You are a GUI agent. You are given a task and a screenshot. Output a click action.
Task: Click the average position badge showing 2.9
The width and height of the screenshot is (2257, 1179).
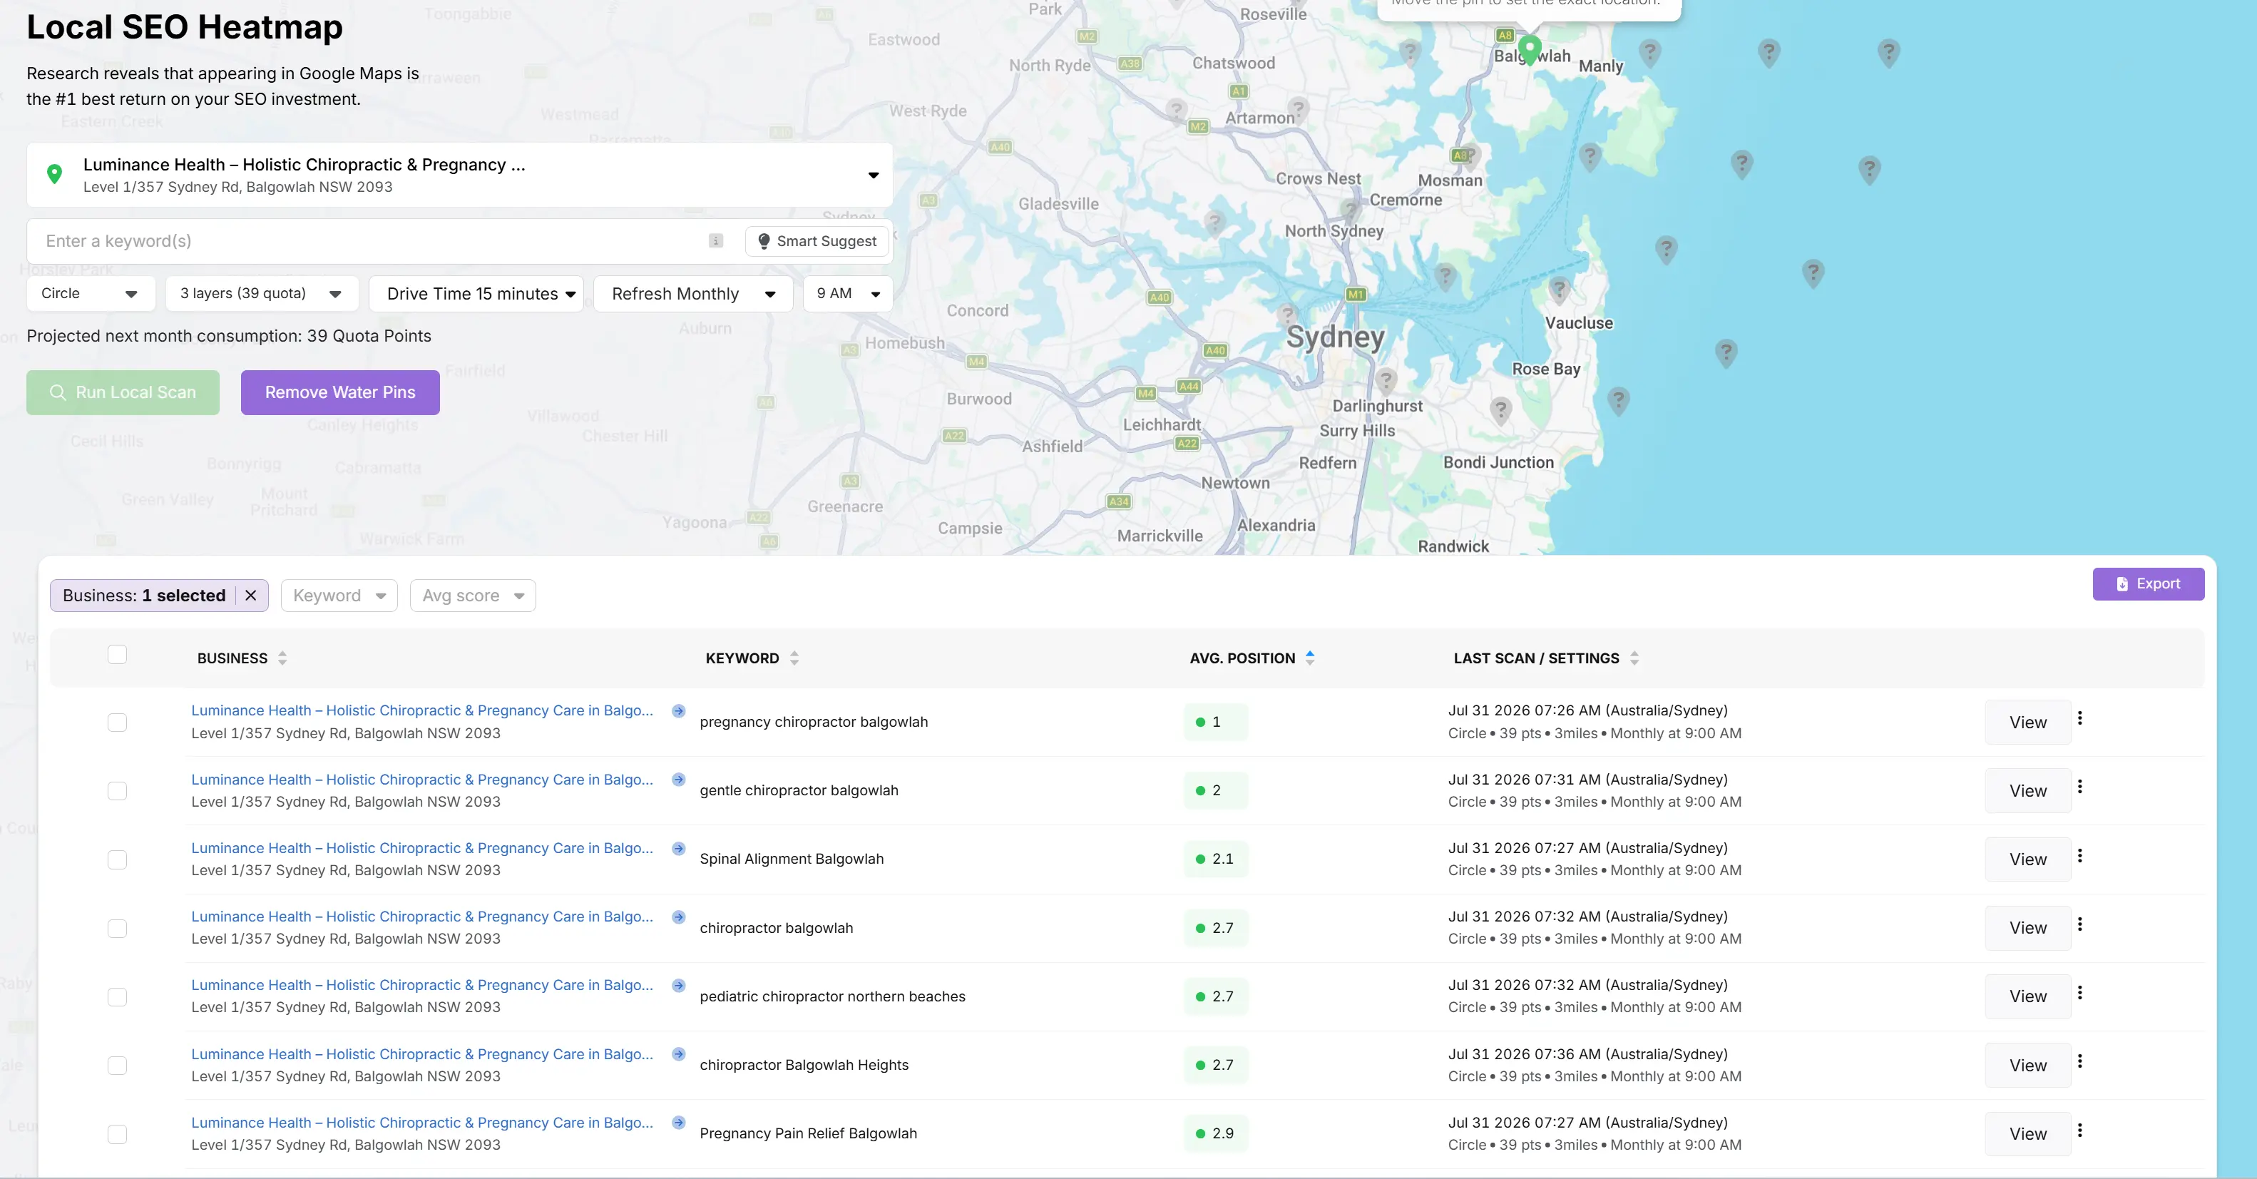point(1215,1133)
